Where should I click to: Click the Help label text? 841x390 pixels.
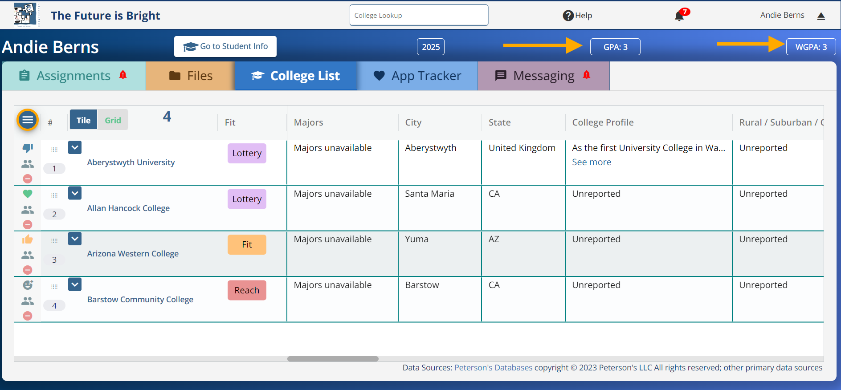[x=584, y=16]
